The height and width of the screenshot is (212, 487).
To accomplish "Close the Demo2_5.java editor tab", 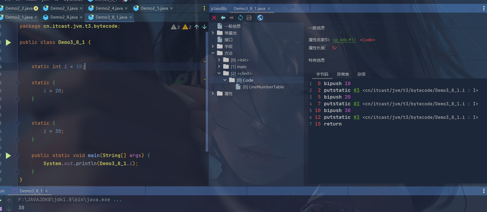I will tap(171, 8).
